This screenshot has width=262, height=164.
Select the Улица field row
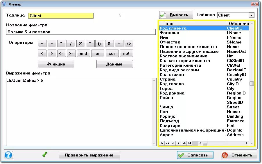204,107
